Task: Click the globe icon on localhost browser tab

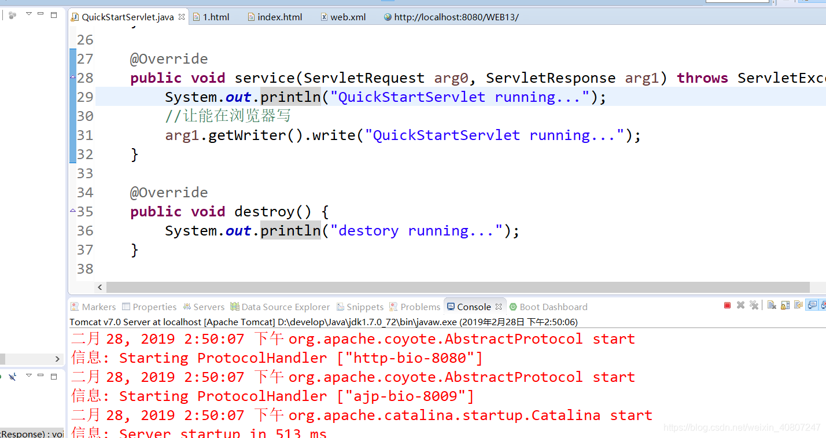Action: pos(388,17)
